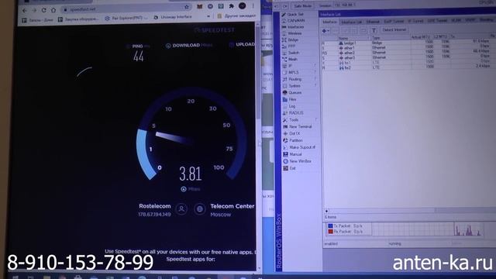496x279 pixels.
Task: Open Bridge in WinBox sidebar
Action: [x=290, y=40]
